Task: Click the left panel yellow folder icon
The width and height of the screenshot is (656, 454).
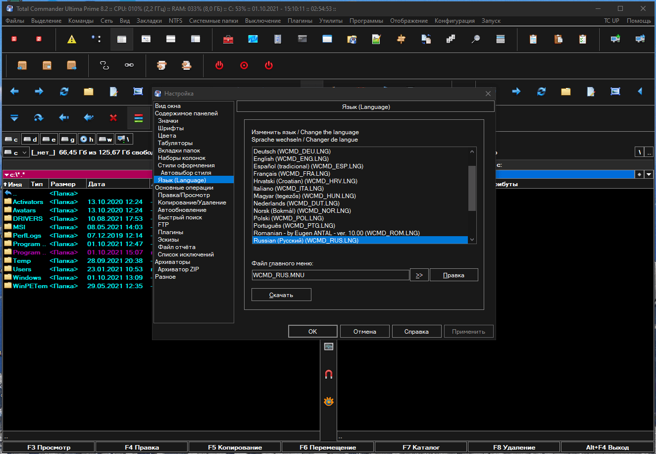Action: tap(89, 92)
